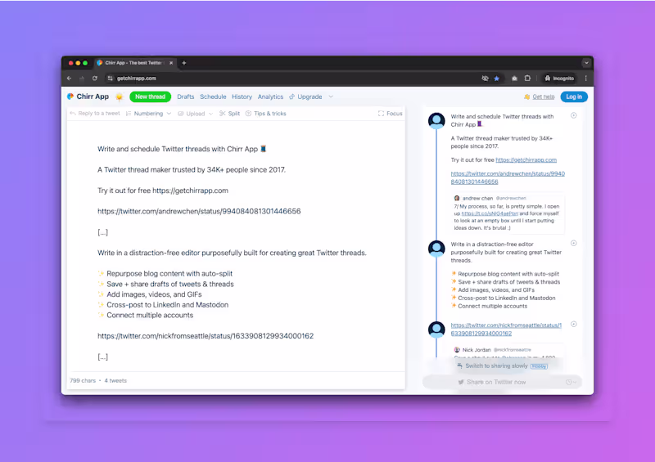
Task: Click the Hobby badge
Action: point(539,366)
